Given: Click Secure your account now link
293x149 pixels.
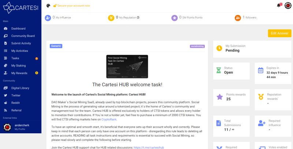Looking at the screenshot, I should pyautogui.click(x=74, y=5).
